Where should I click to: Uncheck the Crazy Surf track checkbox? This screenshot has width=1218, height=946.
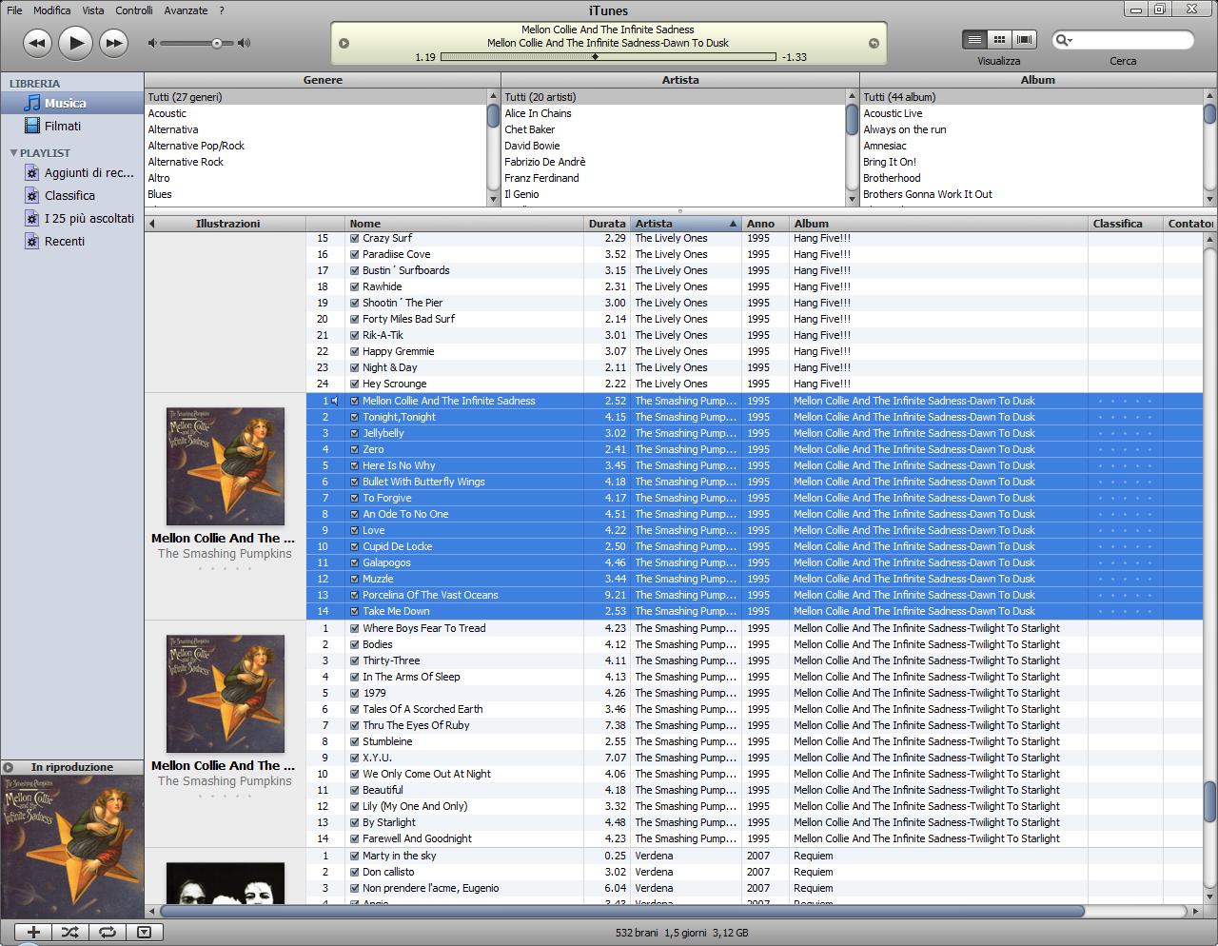354,238
